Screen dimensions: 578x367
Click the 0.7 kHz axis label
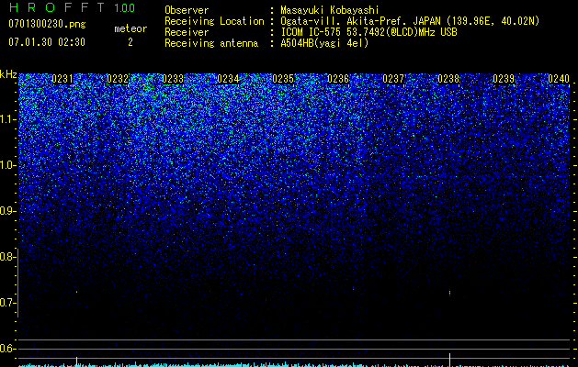(x=7, y=303)
